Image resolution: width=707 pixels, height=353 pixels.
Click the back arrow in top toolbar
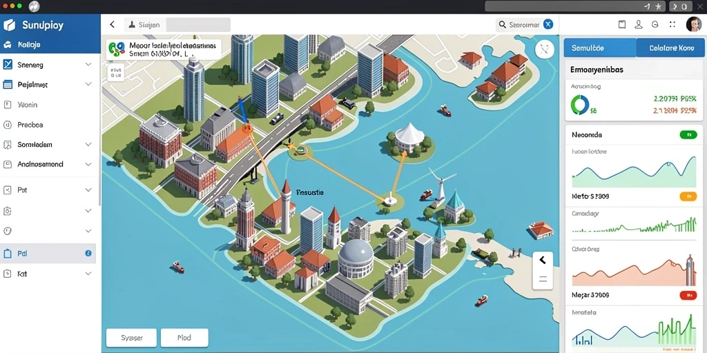pyautogui.click(x=113, y=25)
